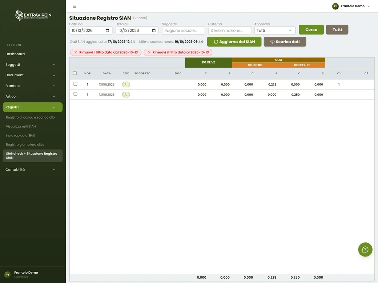Viewport: 378px width, 283px height.
Task: Click L code badge in row with 0,250
Action: (x=126, y=95)
